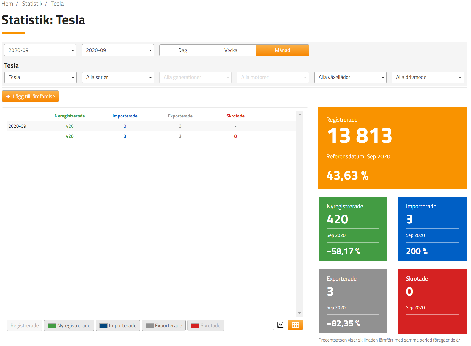Select the Dag time period tab

(182, 50)
